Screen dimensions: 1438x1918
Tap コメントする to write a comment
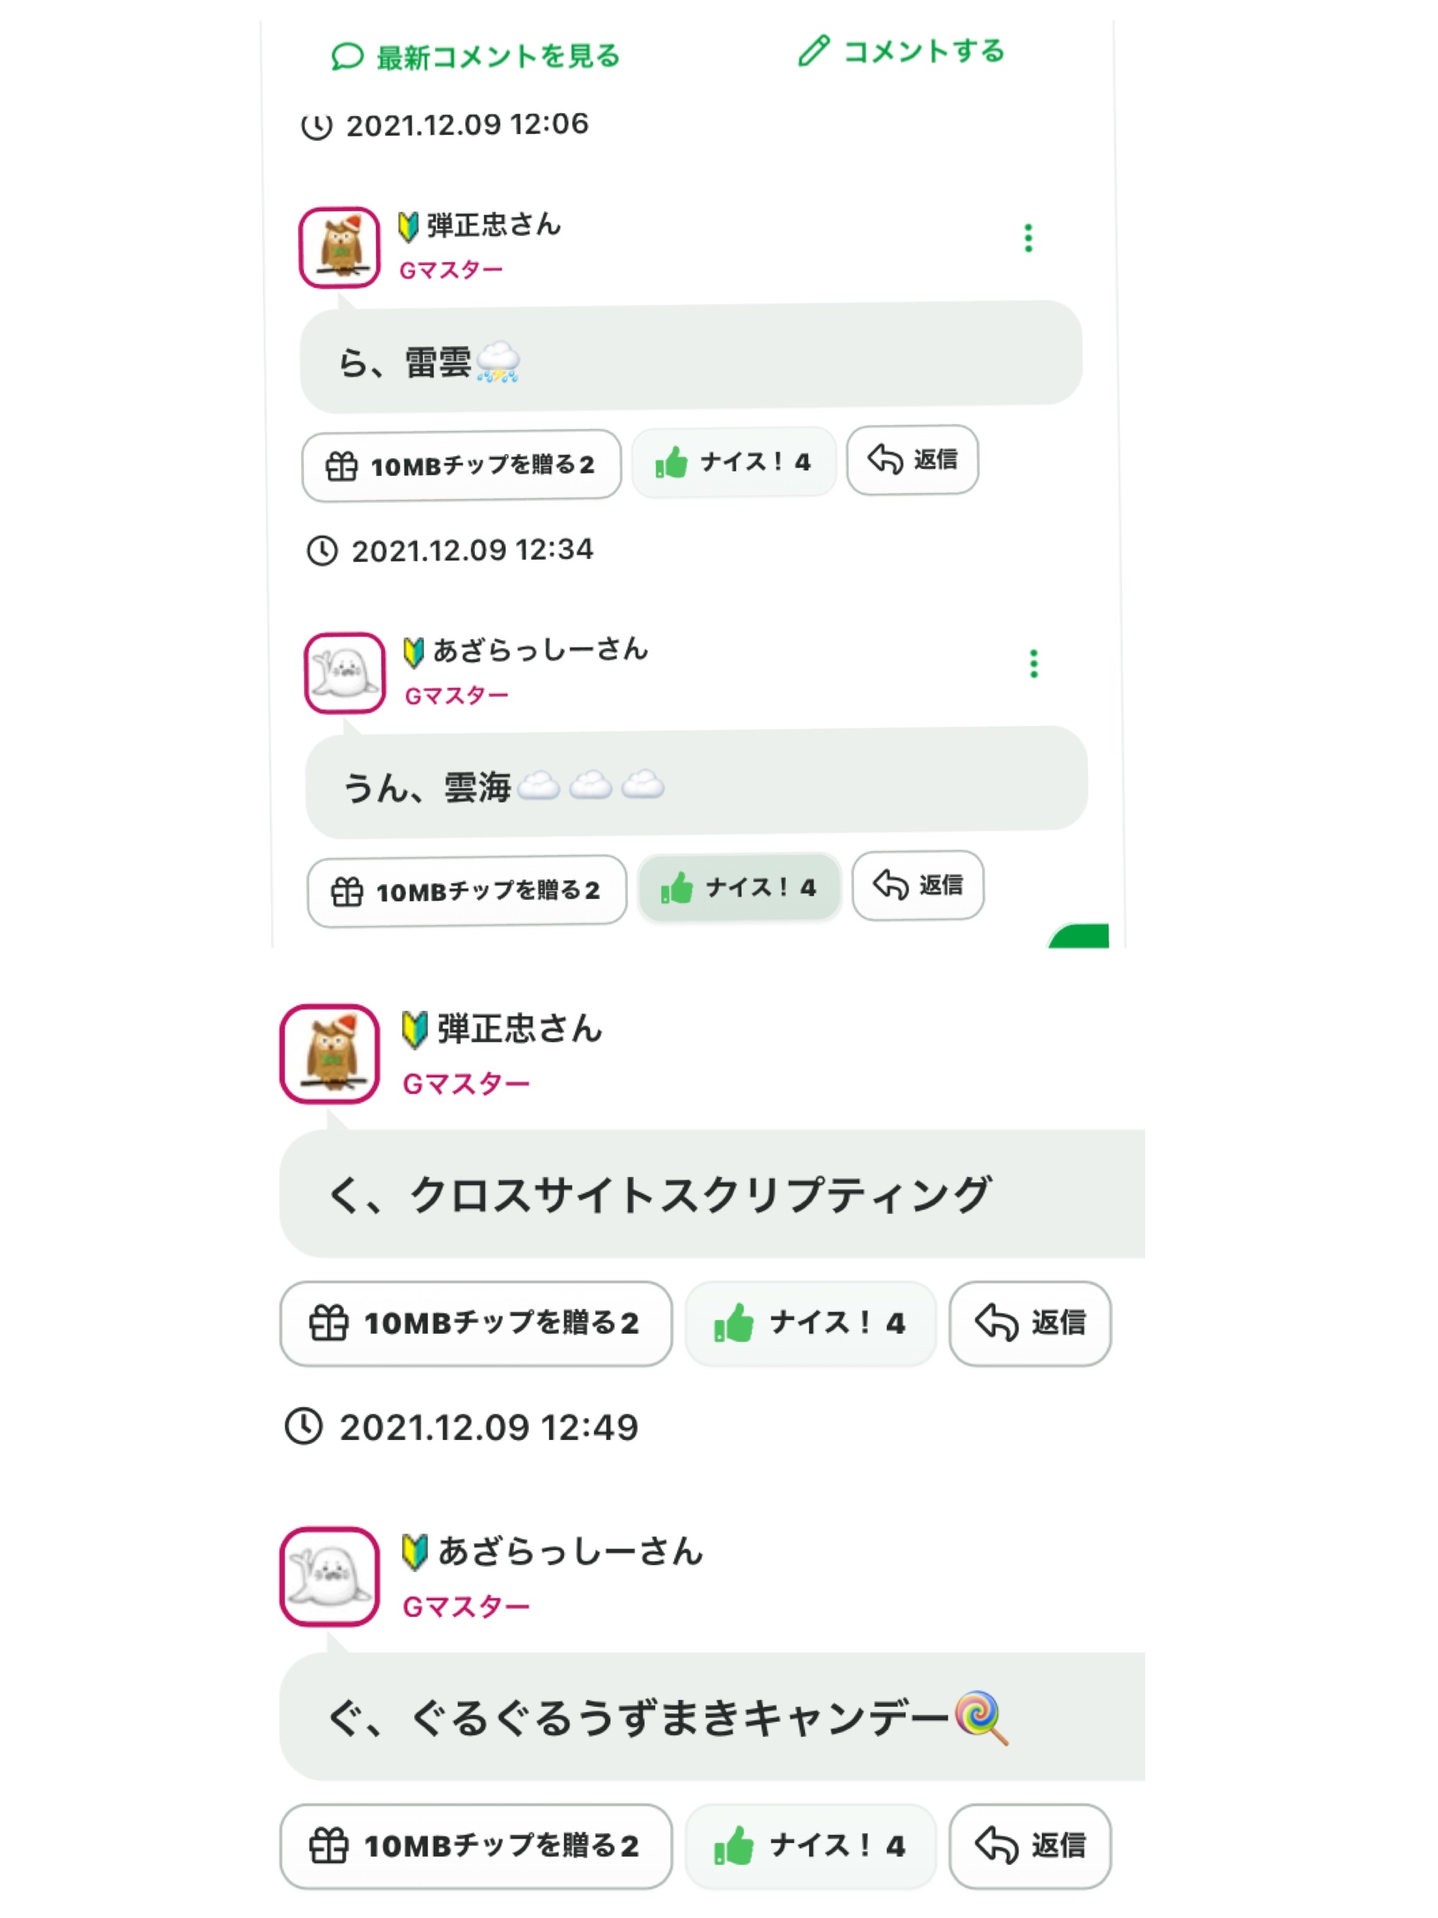tap(902, 52)
